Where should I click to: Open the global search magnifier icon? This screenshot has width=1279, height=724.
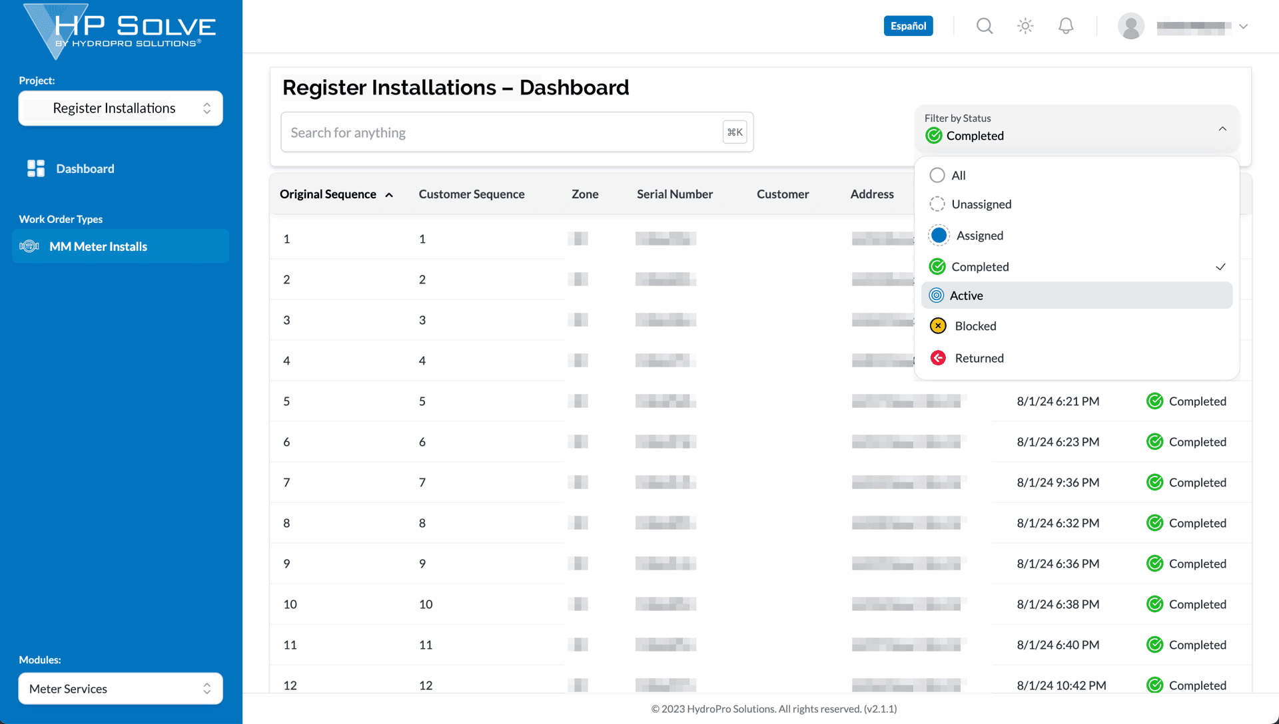(x=984, y=26)
